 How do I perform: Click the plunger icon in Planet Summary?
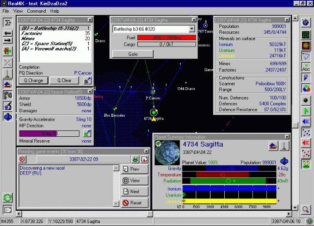(x=284, y=146)
